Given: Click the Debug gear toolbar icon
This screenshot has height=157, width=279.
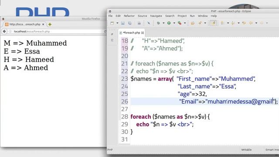Looking at the screenshot, I should (158, 23).
